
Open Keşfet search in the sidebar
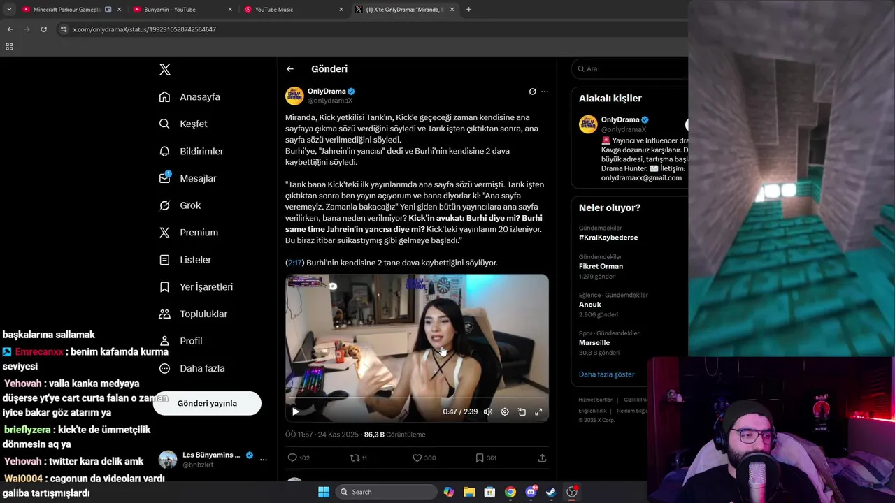click(x=183, y=124)
